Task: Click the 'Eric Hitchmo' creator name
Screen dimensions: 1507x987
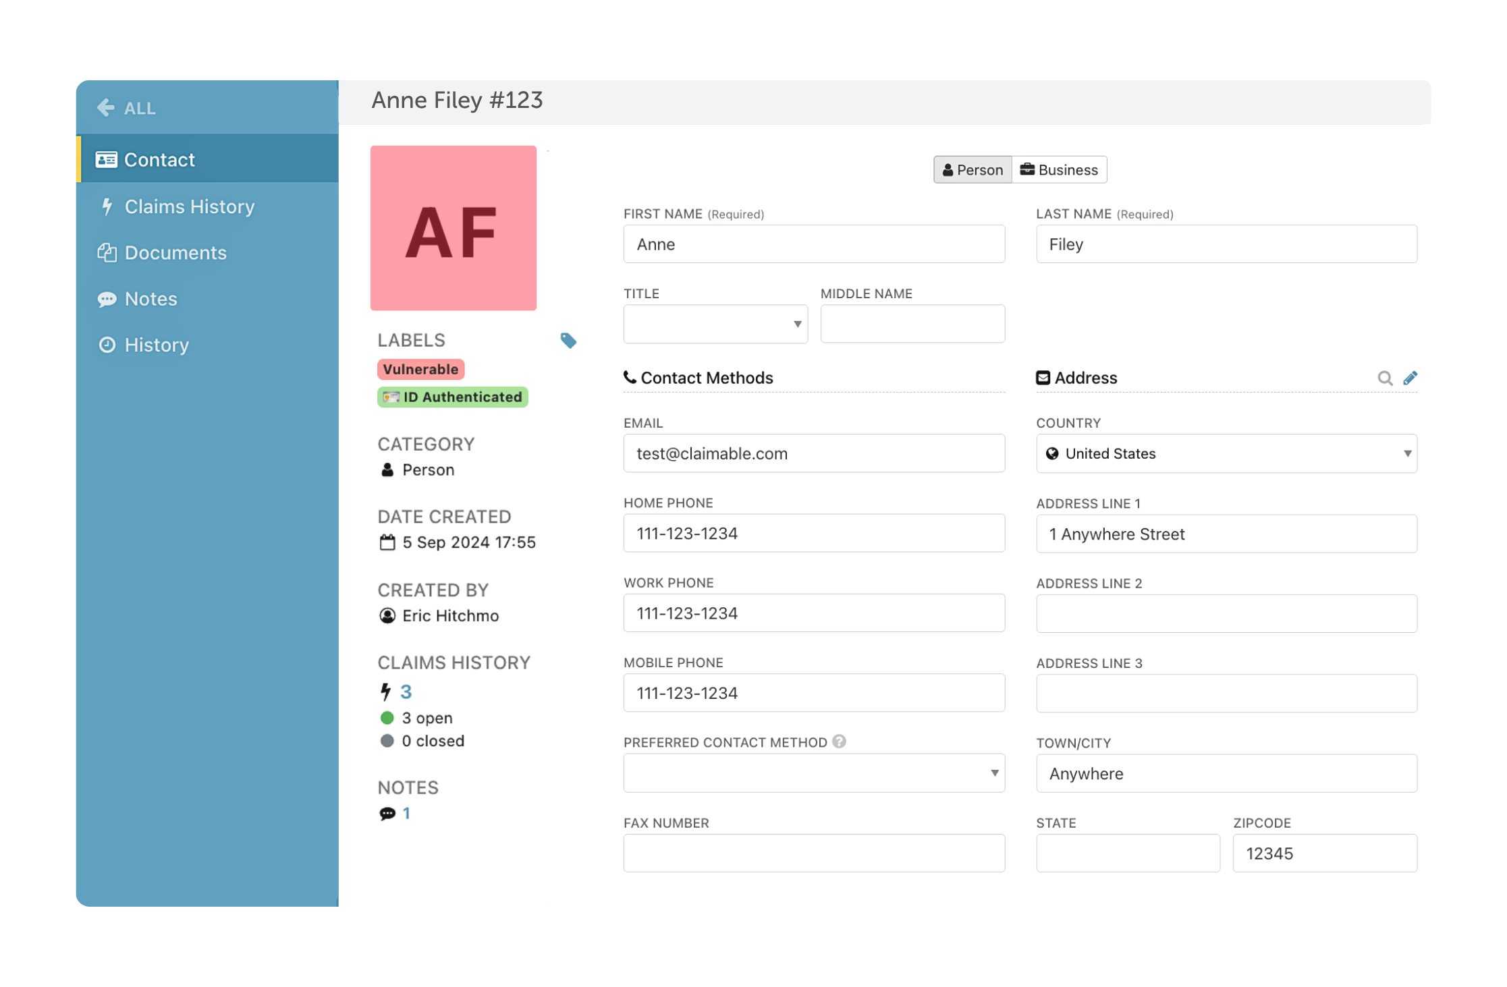Action: tap(451, 616)
